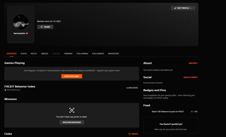Open the Inventory tab

(x=114, y=54)
